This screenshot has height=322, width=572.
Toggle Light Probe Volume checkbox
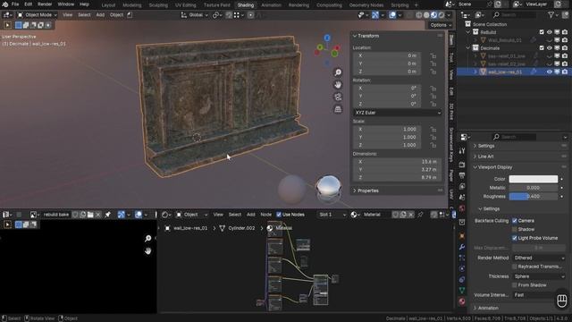515,238
